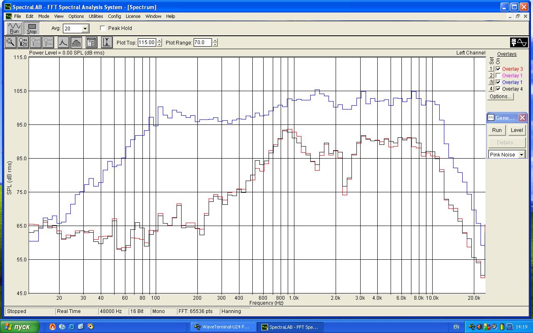Screen dimensions: 533x333
Task: Turn off the blue Overlay 1 checkbox
Action: pyautogui.click(x=498, y=82)
